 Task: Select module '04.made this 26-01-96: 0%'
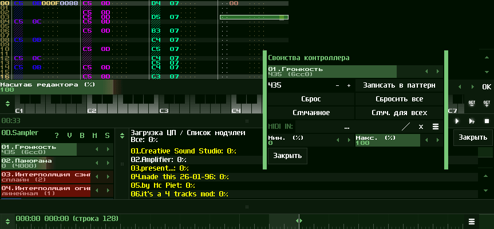point(180,177)
